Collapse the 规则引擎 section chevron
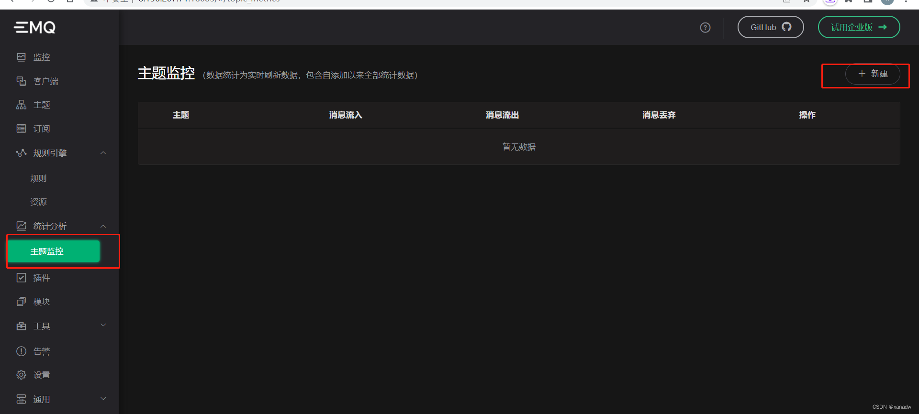 [x=103, y=153]
